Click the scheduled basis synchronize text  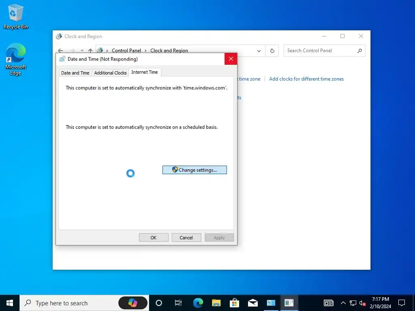pyautogui.click(x=141, y=127)
